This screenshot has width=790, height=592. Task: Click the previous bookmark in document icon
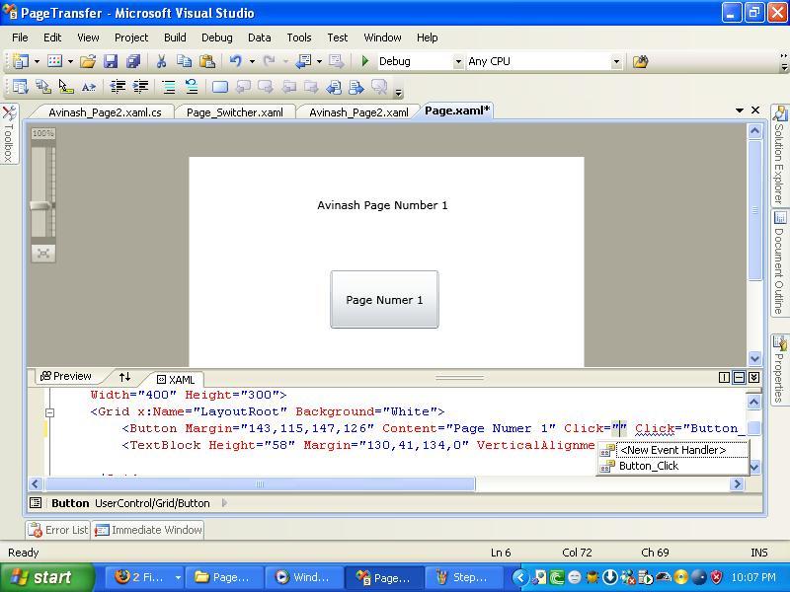(334, 87)
